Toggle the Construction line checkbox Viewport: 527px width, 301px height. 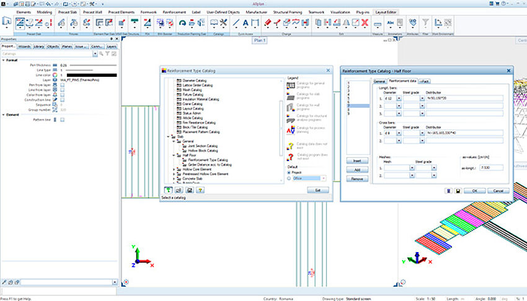pyautogui.click(x=63, y=99)
